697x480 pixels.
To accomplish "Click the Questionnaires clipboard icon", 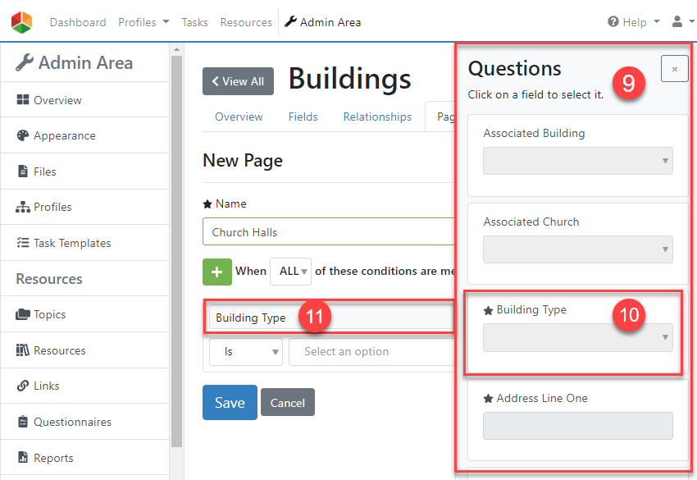I will [x=23, y=423].
